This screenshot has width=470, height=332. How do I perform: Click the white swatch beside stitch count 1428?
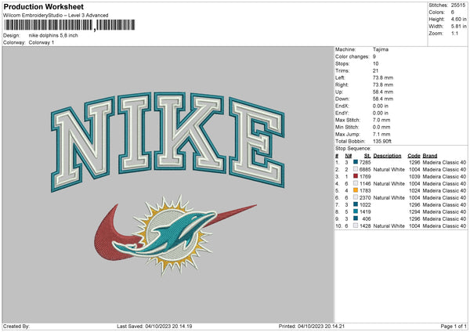point(356,226)
